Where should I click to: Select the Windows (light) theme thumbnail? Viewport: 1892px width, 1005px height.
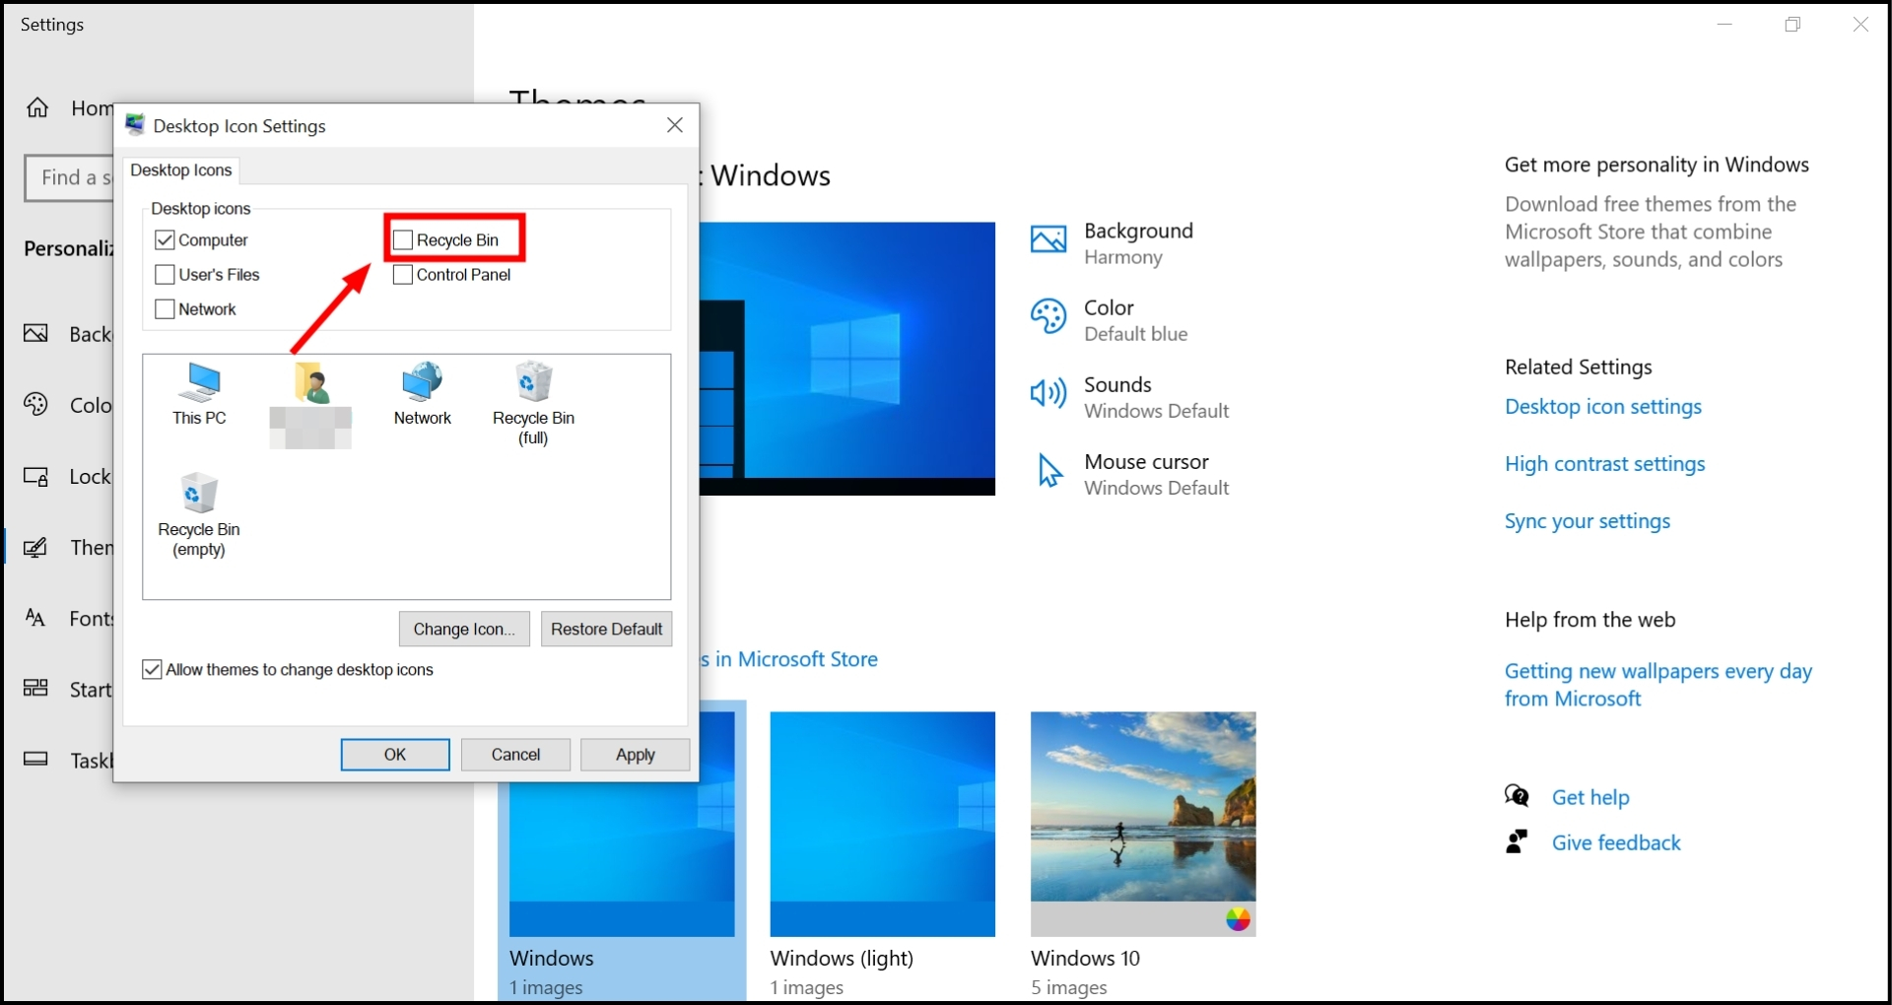tap(883, 824)
